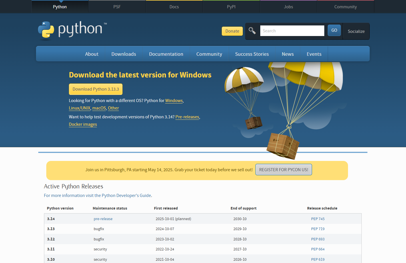Click the 'End of support' column header

tap(243, 208)
